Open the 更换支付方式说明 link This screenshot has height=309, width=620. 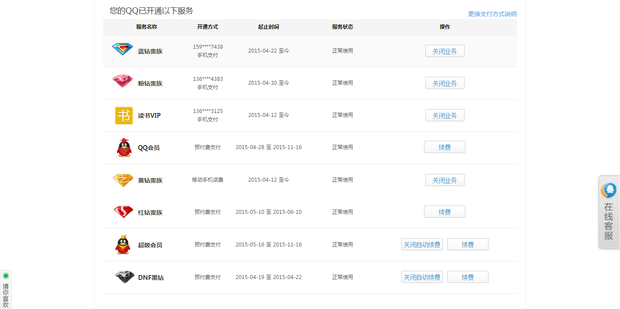pos(492,14)
